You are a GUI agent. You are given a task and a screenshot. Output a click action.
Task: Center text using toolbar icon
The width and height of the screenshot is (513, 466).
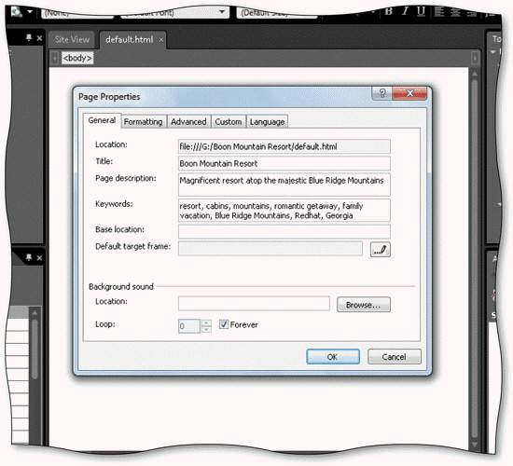455,12
